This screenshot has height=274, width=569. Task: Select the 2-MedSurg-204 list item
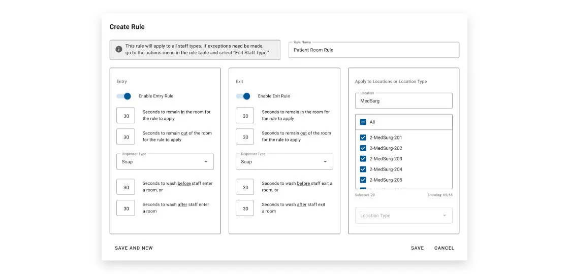tap(386, 169)
